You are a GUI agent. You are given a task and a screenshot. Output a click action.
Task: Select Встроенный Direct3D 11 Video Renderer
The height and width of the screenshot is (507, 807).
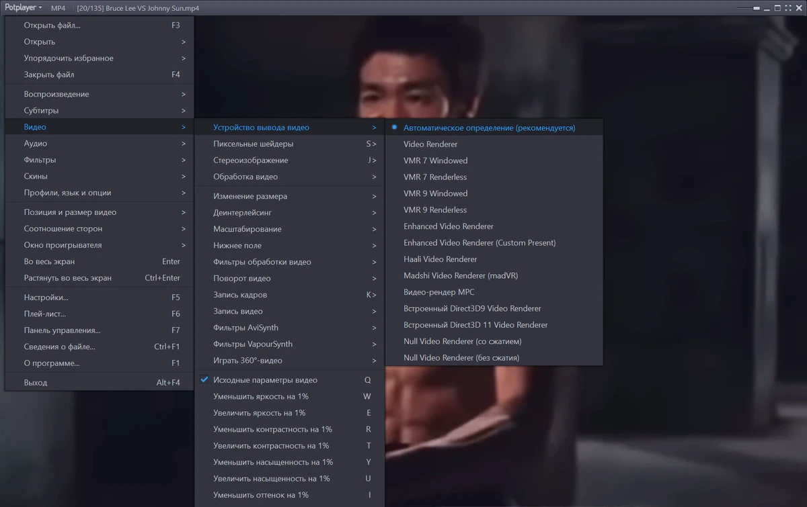(x=494, y=325)
